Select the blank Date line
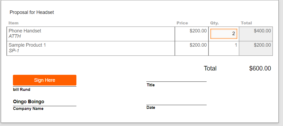Image resolution: width=283 pixels, height=126 pixels. point(176,103)
